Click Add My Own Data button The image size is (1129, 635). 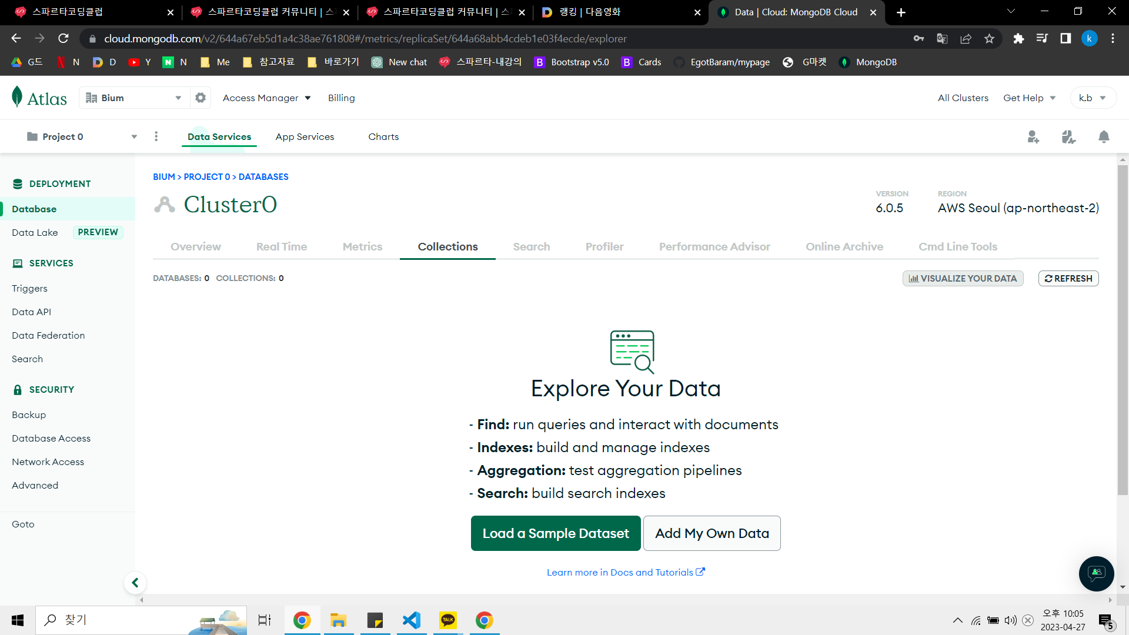pos(712,533)
